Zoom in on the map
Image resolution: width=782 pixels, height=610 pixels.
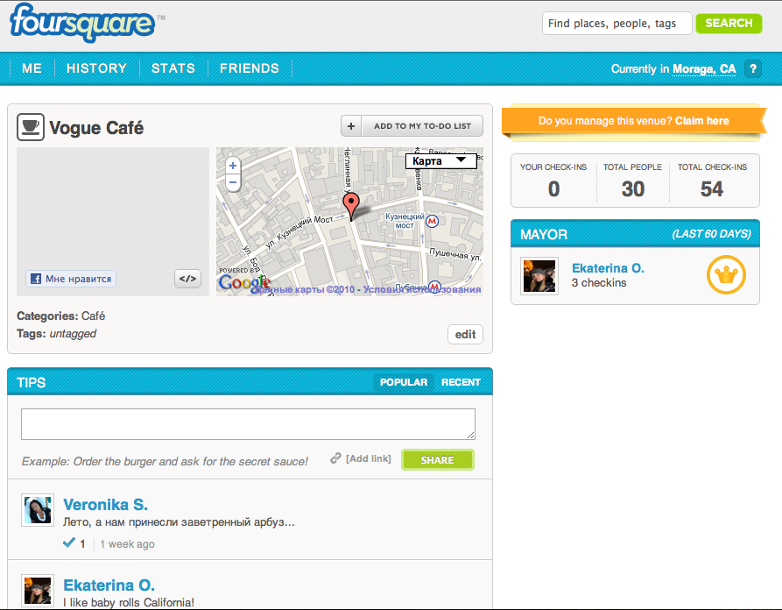(x=233, y=166)
